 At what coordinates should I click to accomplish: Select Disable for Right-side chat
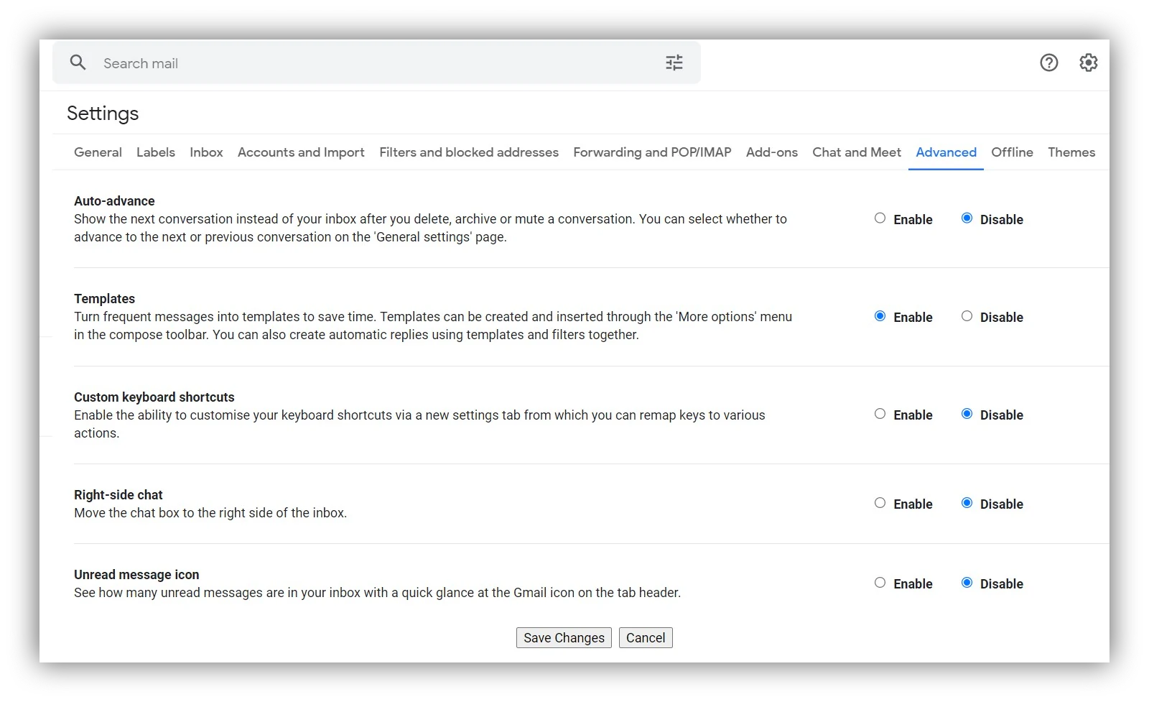(967, 503)
